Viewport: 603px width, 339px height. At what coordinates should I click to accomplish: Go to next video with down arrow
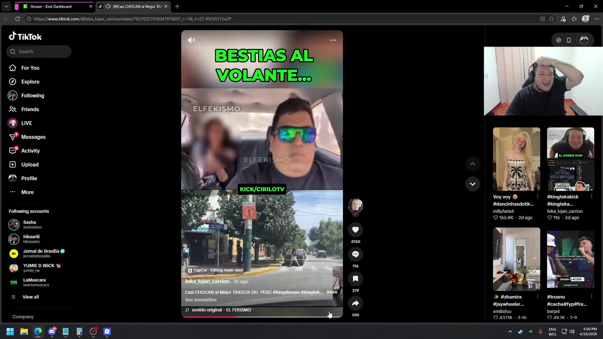pos(473,184)
